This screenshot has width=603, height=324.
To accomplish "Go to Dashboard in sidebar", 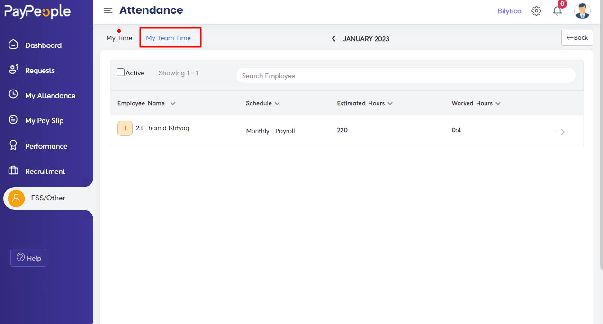I will (43, 45).
